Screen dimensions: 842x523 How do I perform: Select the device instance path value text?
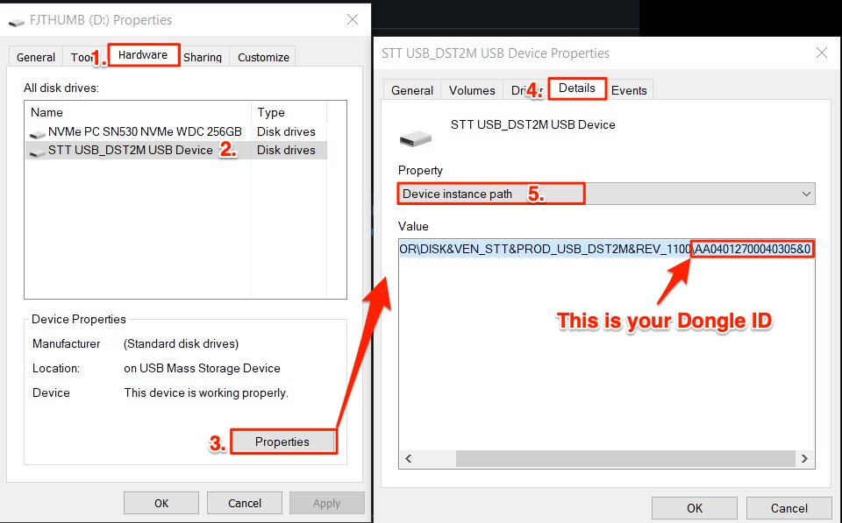coord(605,249)
